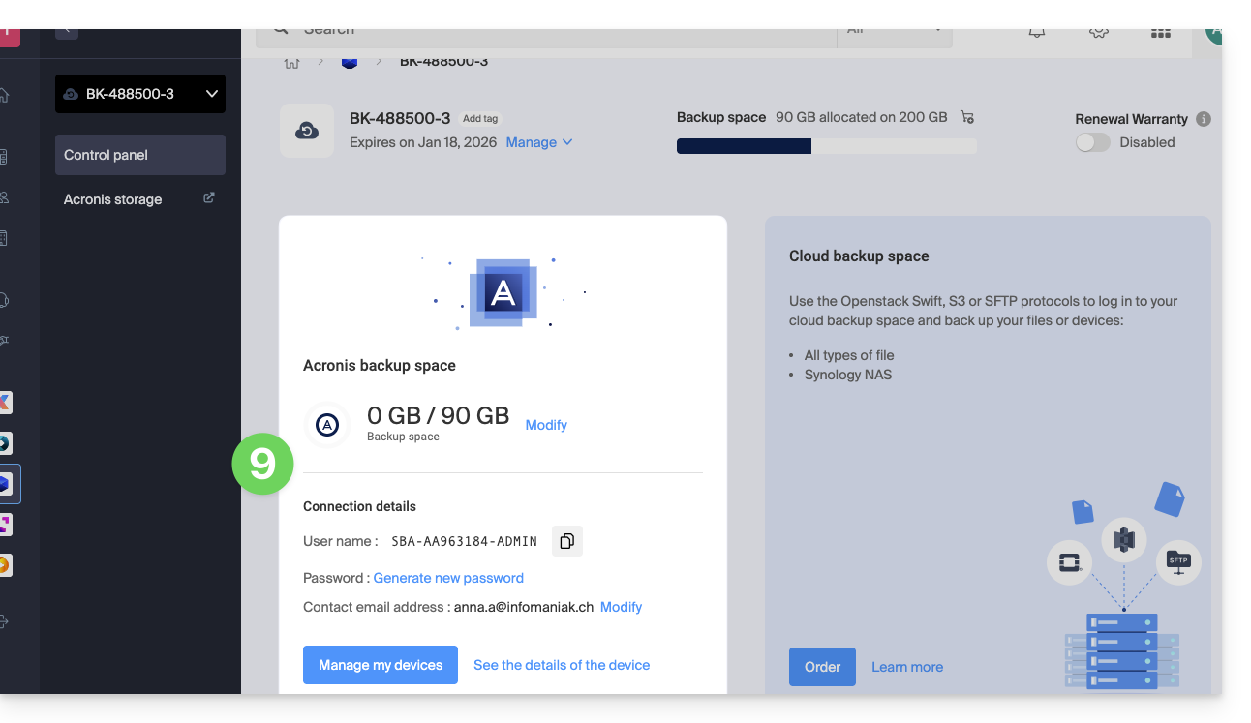The width and height of the screenshot is (1251, 723).
Task: Click the Add tag label
Action: point(480,119)
